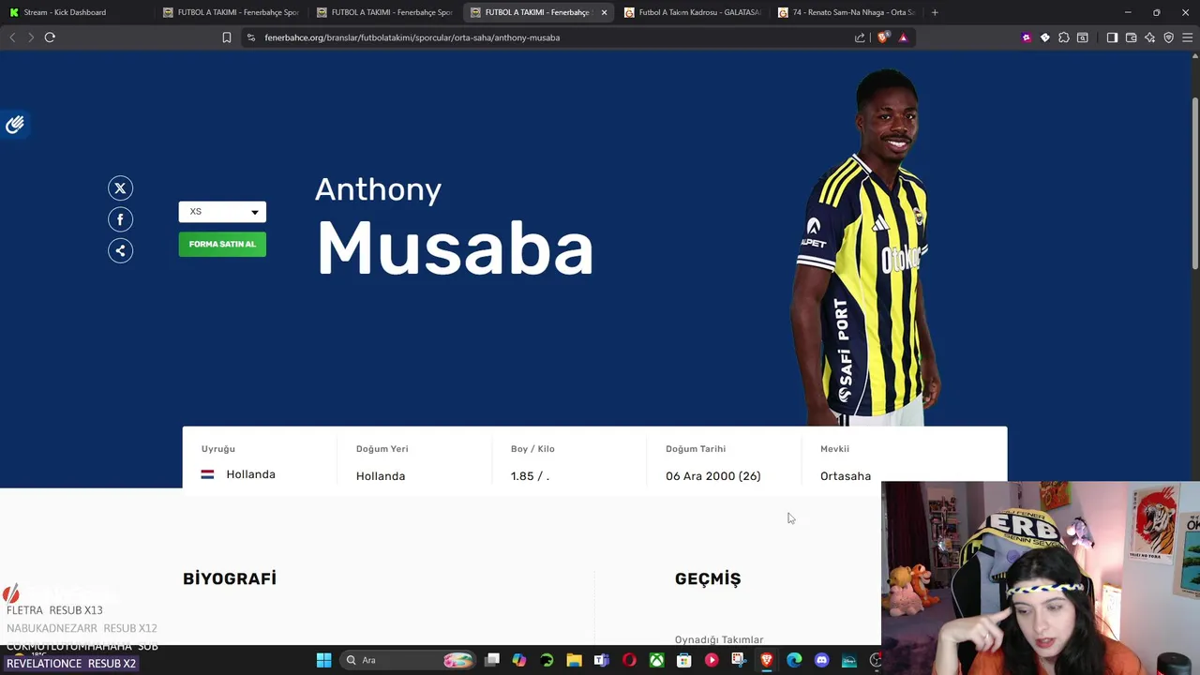The image size is (1200, 675).
Task: Open Task View in taskbar
Action: pos(492,660)
